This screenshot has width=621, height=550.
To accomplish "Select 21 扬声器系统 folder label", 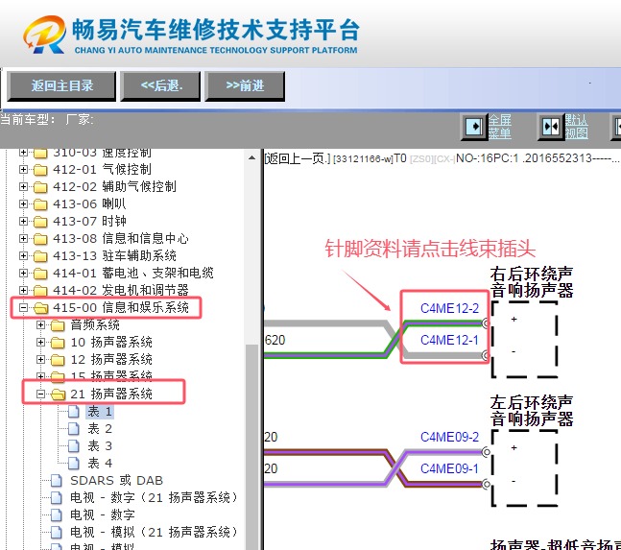I will [111, 394].
